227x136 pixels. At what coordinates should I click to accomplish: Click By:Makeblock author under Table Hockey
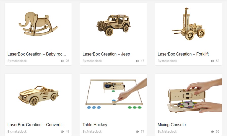pos(92,132)
